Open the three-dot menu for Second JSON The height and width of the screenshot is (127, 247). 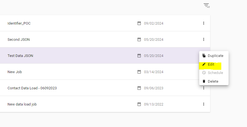(204, 39)
